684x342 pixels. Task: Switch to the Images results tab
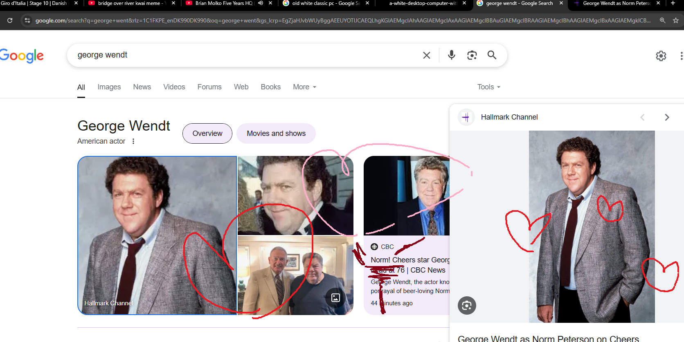pos(109,87)
